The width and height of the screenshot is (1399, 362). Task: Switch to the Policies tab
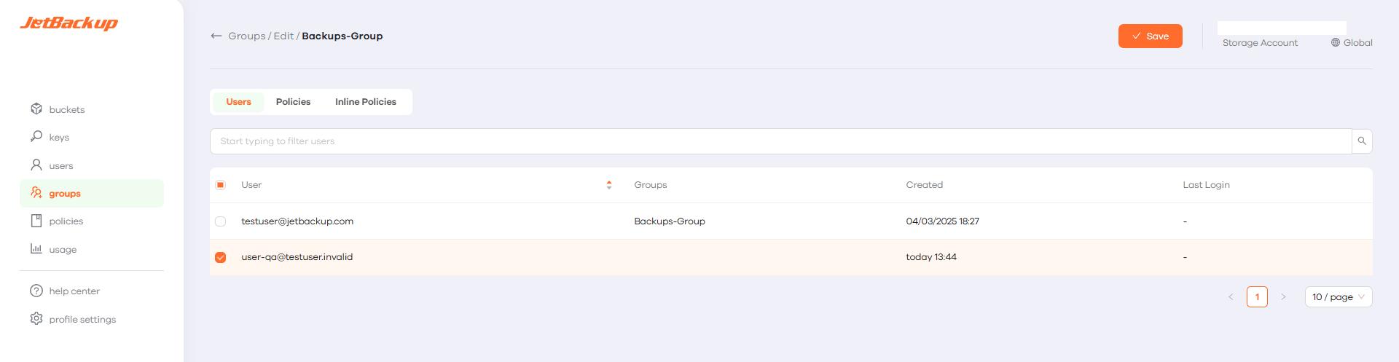click(293, 102)
